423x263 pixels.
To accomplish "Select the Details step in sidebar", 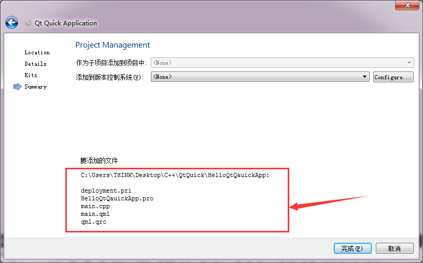I will click(36, 64).
